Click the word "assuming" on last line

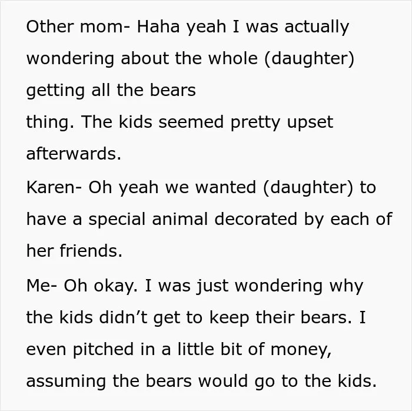(x=66, y=382)
